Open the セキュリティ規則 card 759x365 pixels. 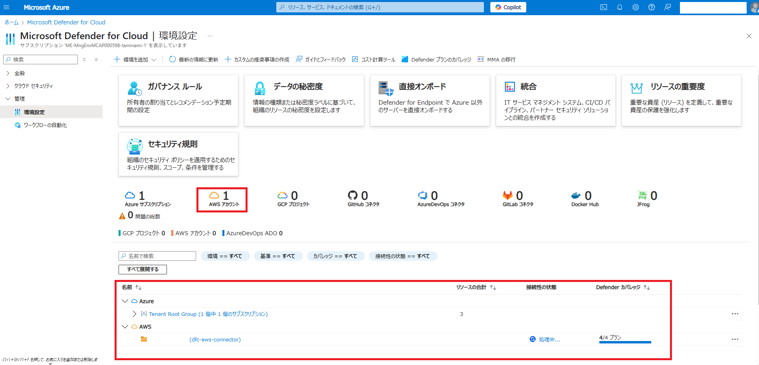178,154
